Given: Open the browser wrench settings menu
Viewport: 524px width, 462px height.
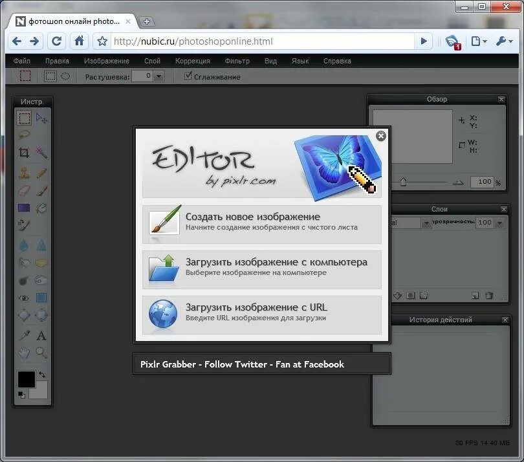Looking at the screenshot, I should [x=505, y=41].
